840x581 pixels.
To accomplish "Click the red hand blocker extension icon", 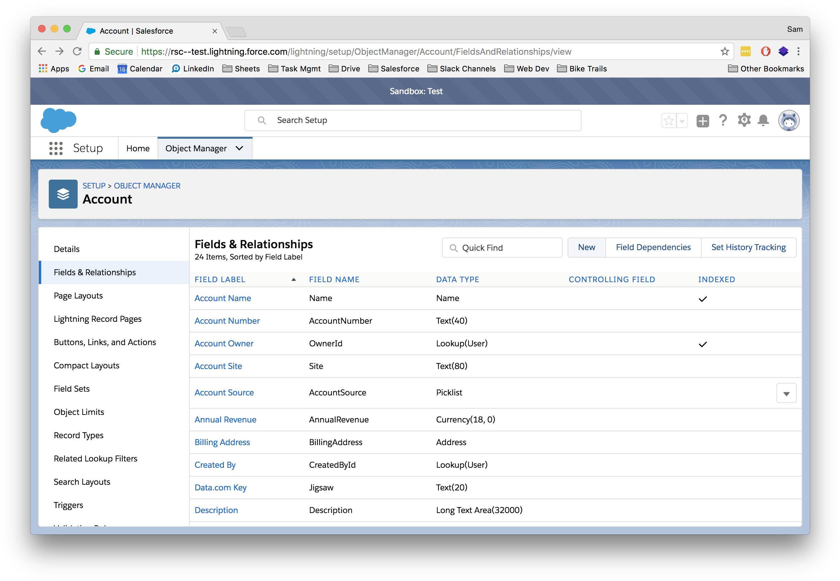I will pos(765,51).
